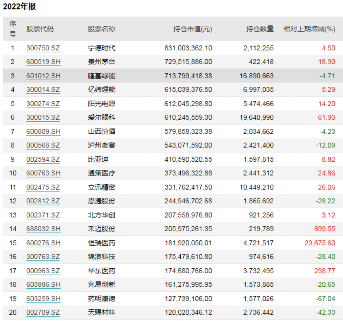The height and width of the screenshot is (321, 343).
Task: Select stock name 华东医药
Action: coord(102,271)
